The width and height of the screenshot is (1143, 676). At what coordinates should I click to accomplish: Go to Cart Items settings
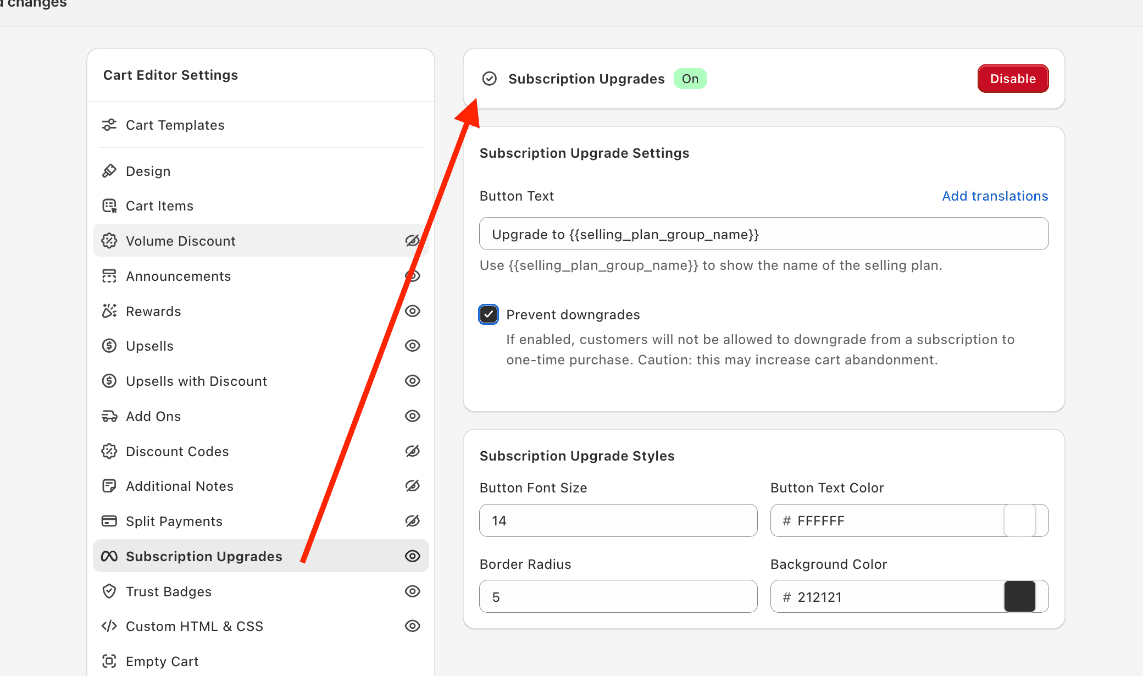(x=261, y=206)
